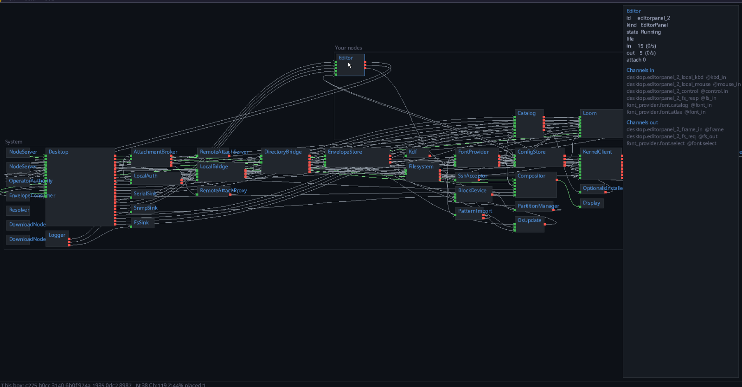Click the Kdf node
Screen dimensions: 742x387
click(418, 152)
